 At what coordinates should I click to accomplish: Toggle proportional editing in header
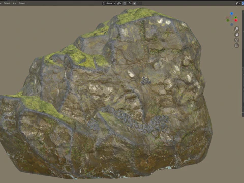[135, 3]
